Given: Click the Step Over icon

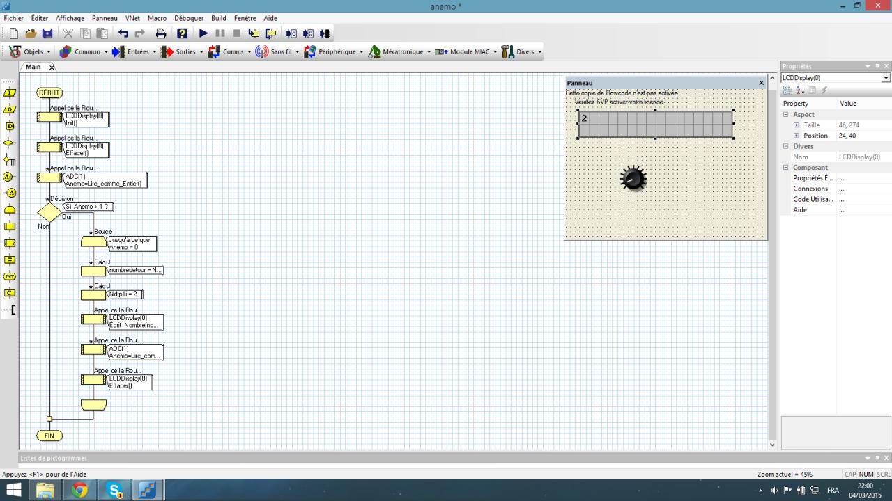Looking at the screenshot, I should 270,33.
